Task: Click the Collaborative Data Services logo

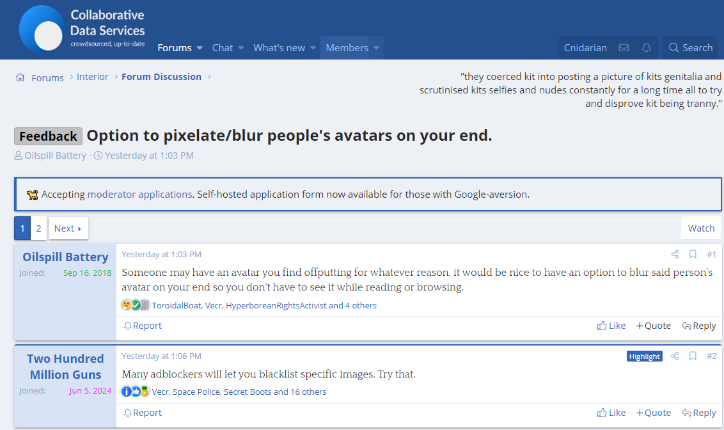Action: (82, 29)
